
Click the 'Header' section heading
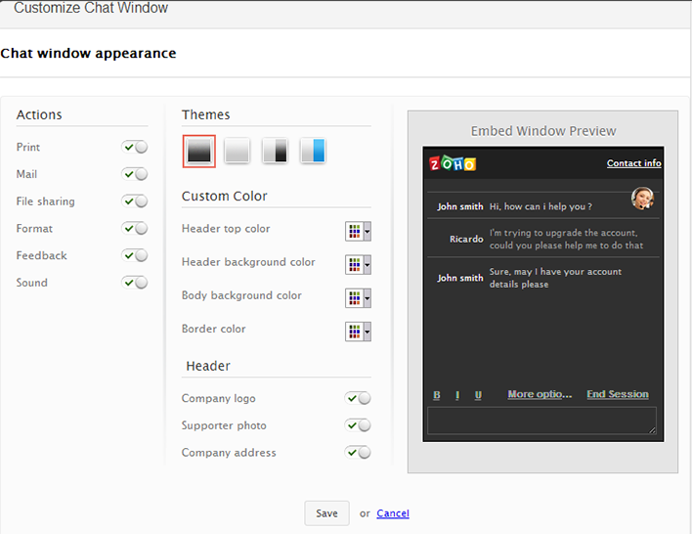click(x=208, y=366)
